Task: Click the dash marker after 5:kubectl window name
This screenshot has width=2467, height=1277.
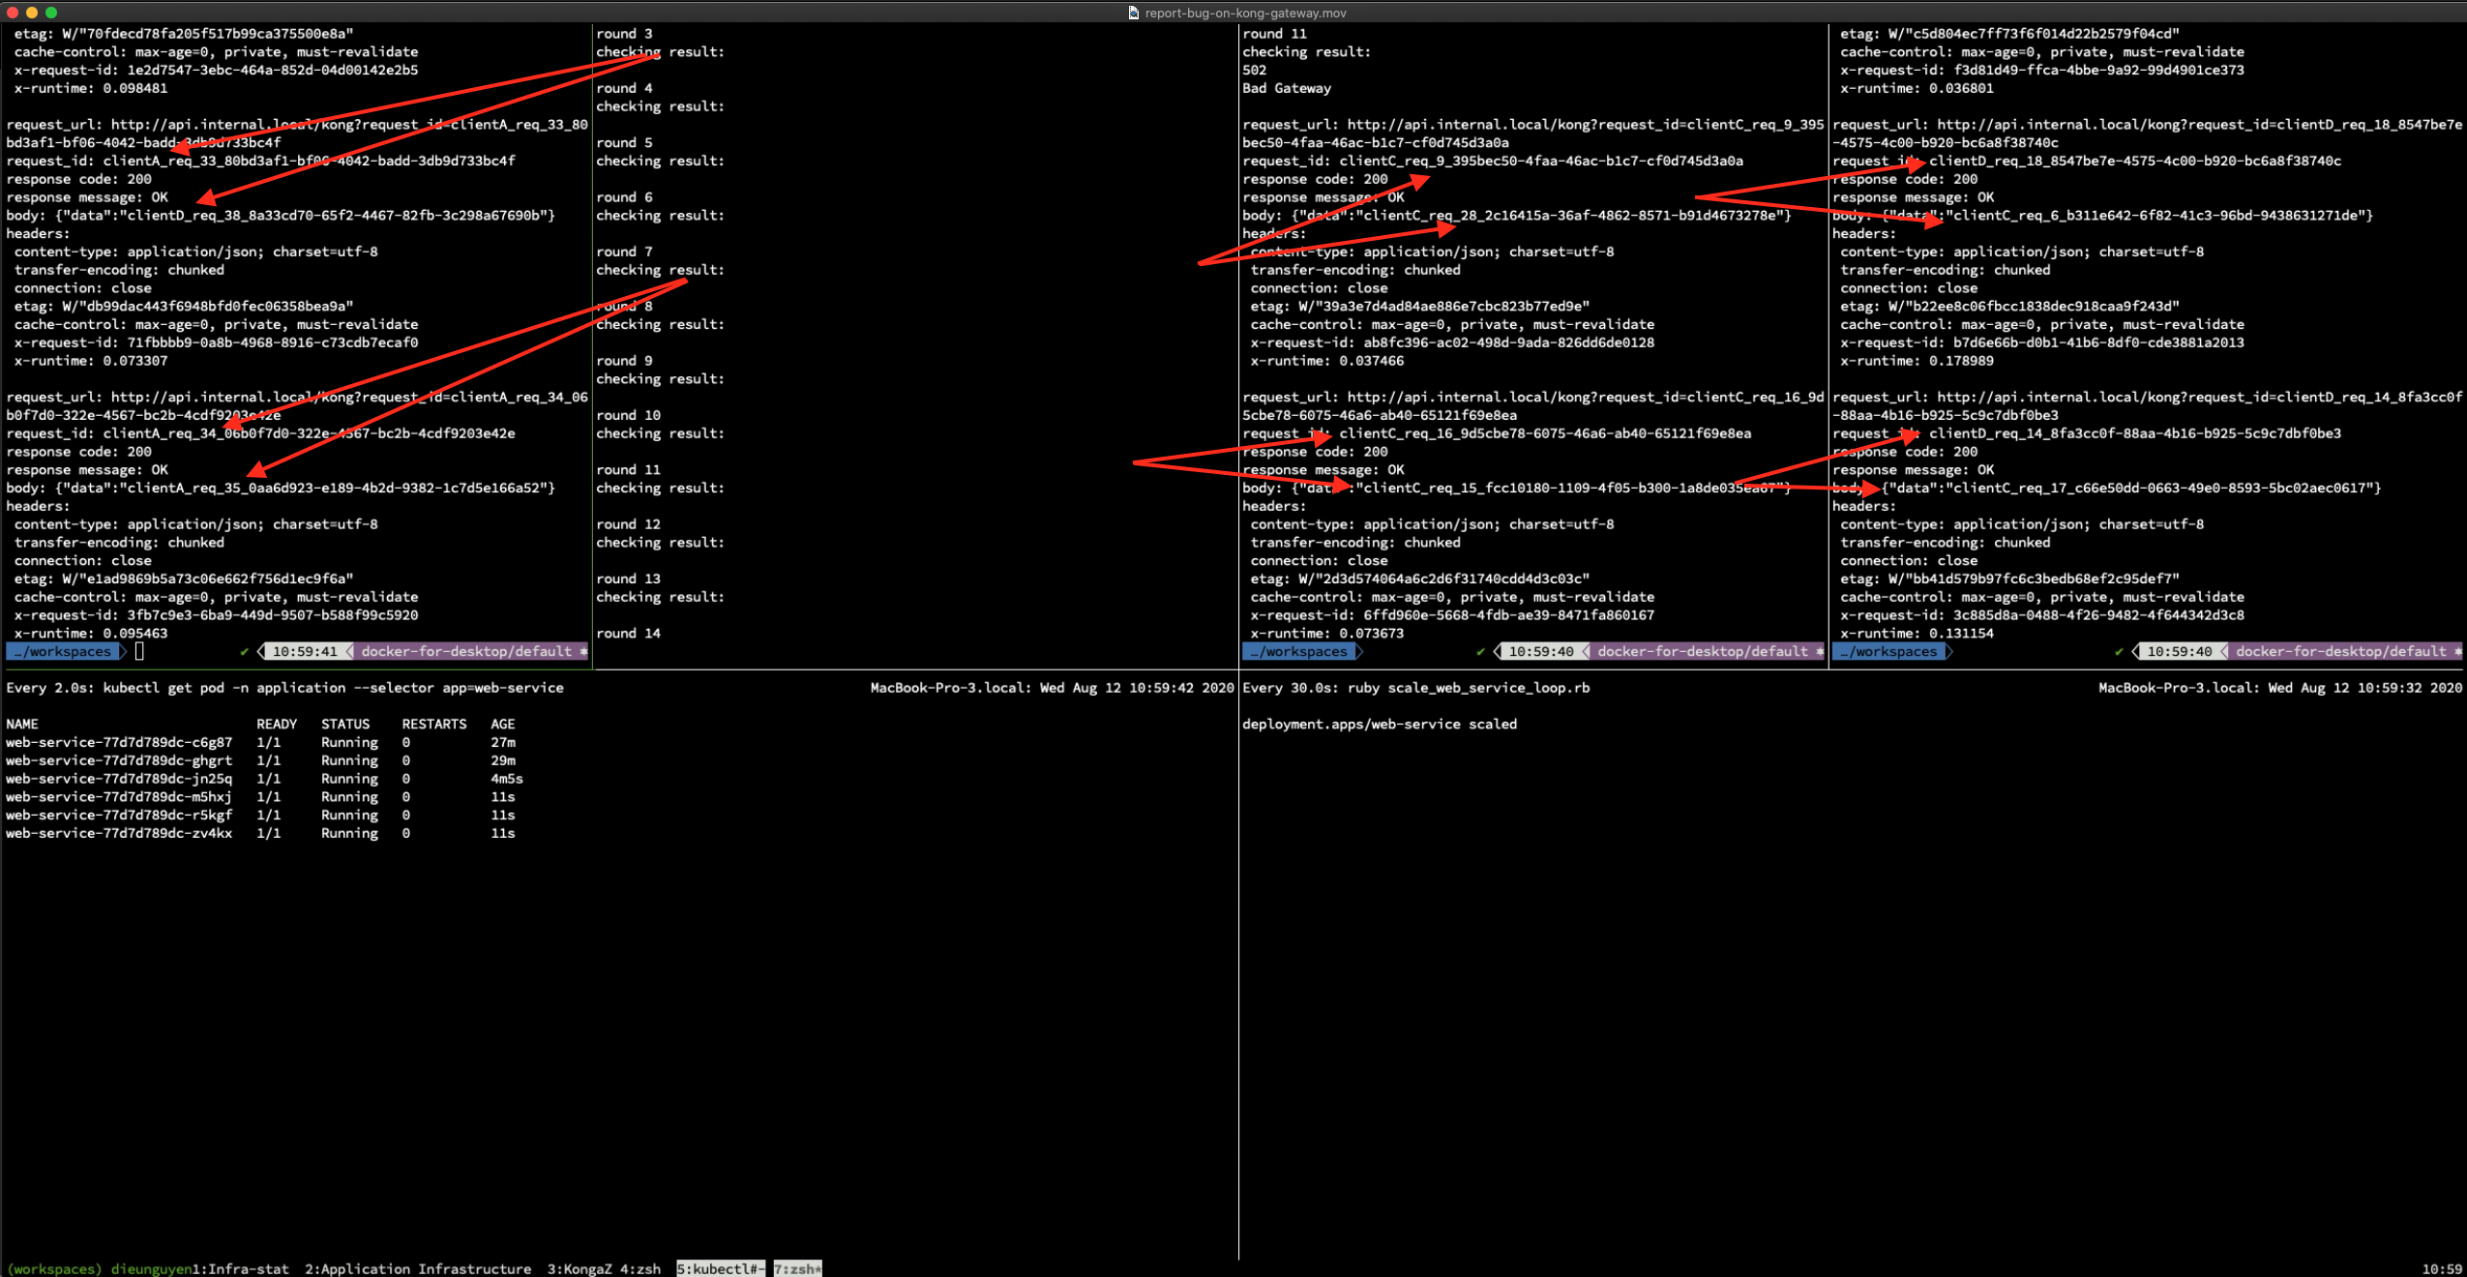Action: click(x=760, y=1269)
